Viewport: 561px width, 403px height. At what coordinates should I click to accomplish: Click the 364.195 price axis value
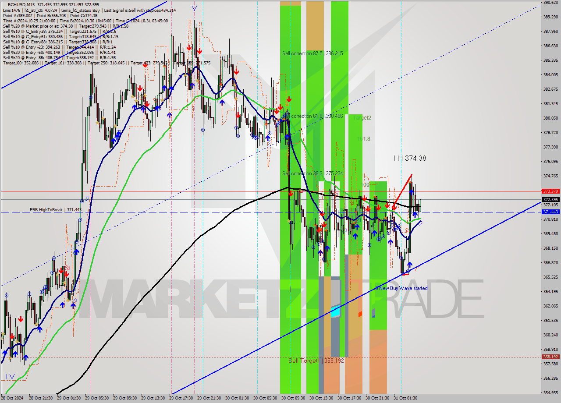pos(550,291)
